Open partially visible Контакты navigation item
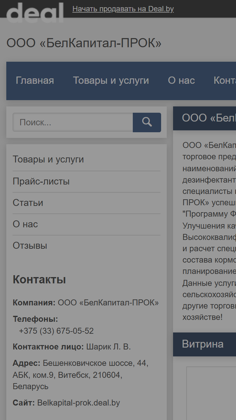Viewport: 236px width, 420px height. coord(225,81)
